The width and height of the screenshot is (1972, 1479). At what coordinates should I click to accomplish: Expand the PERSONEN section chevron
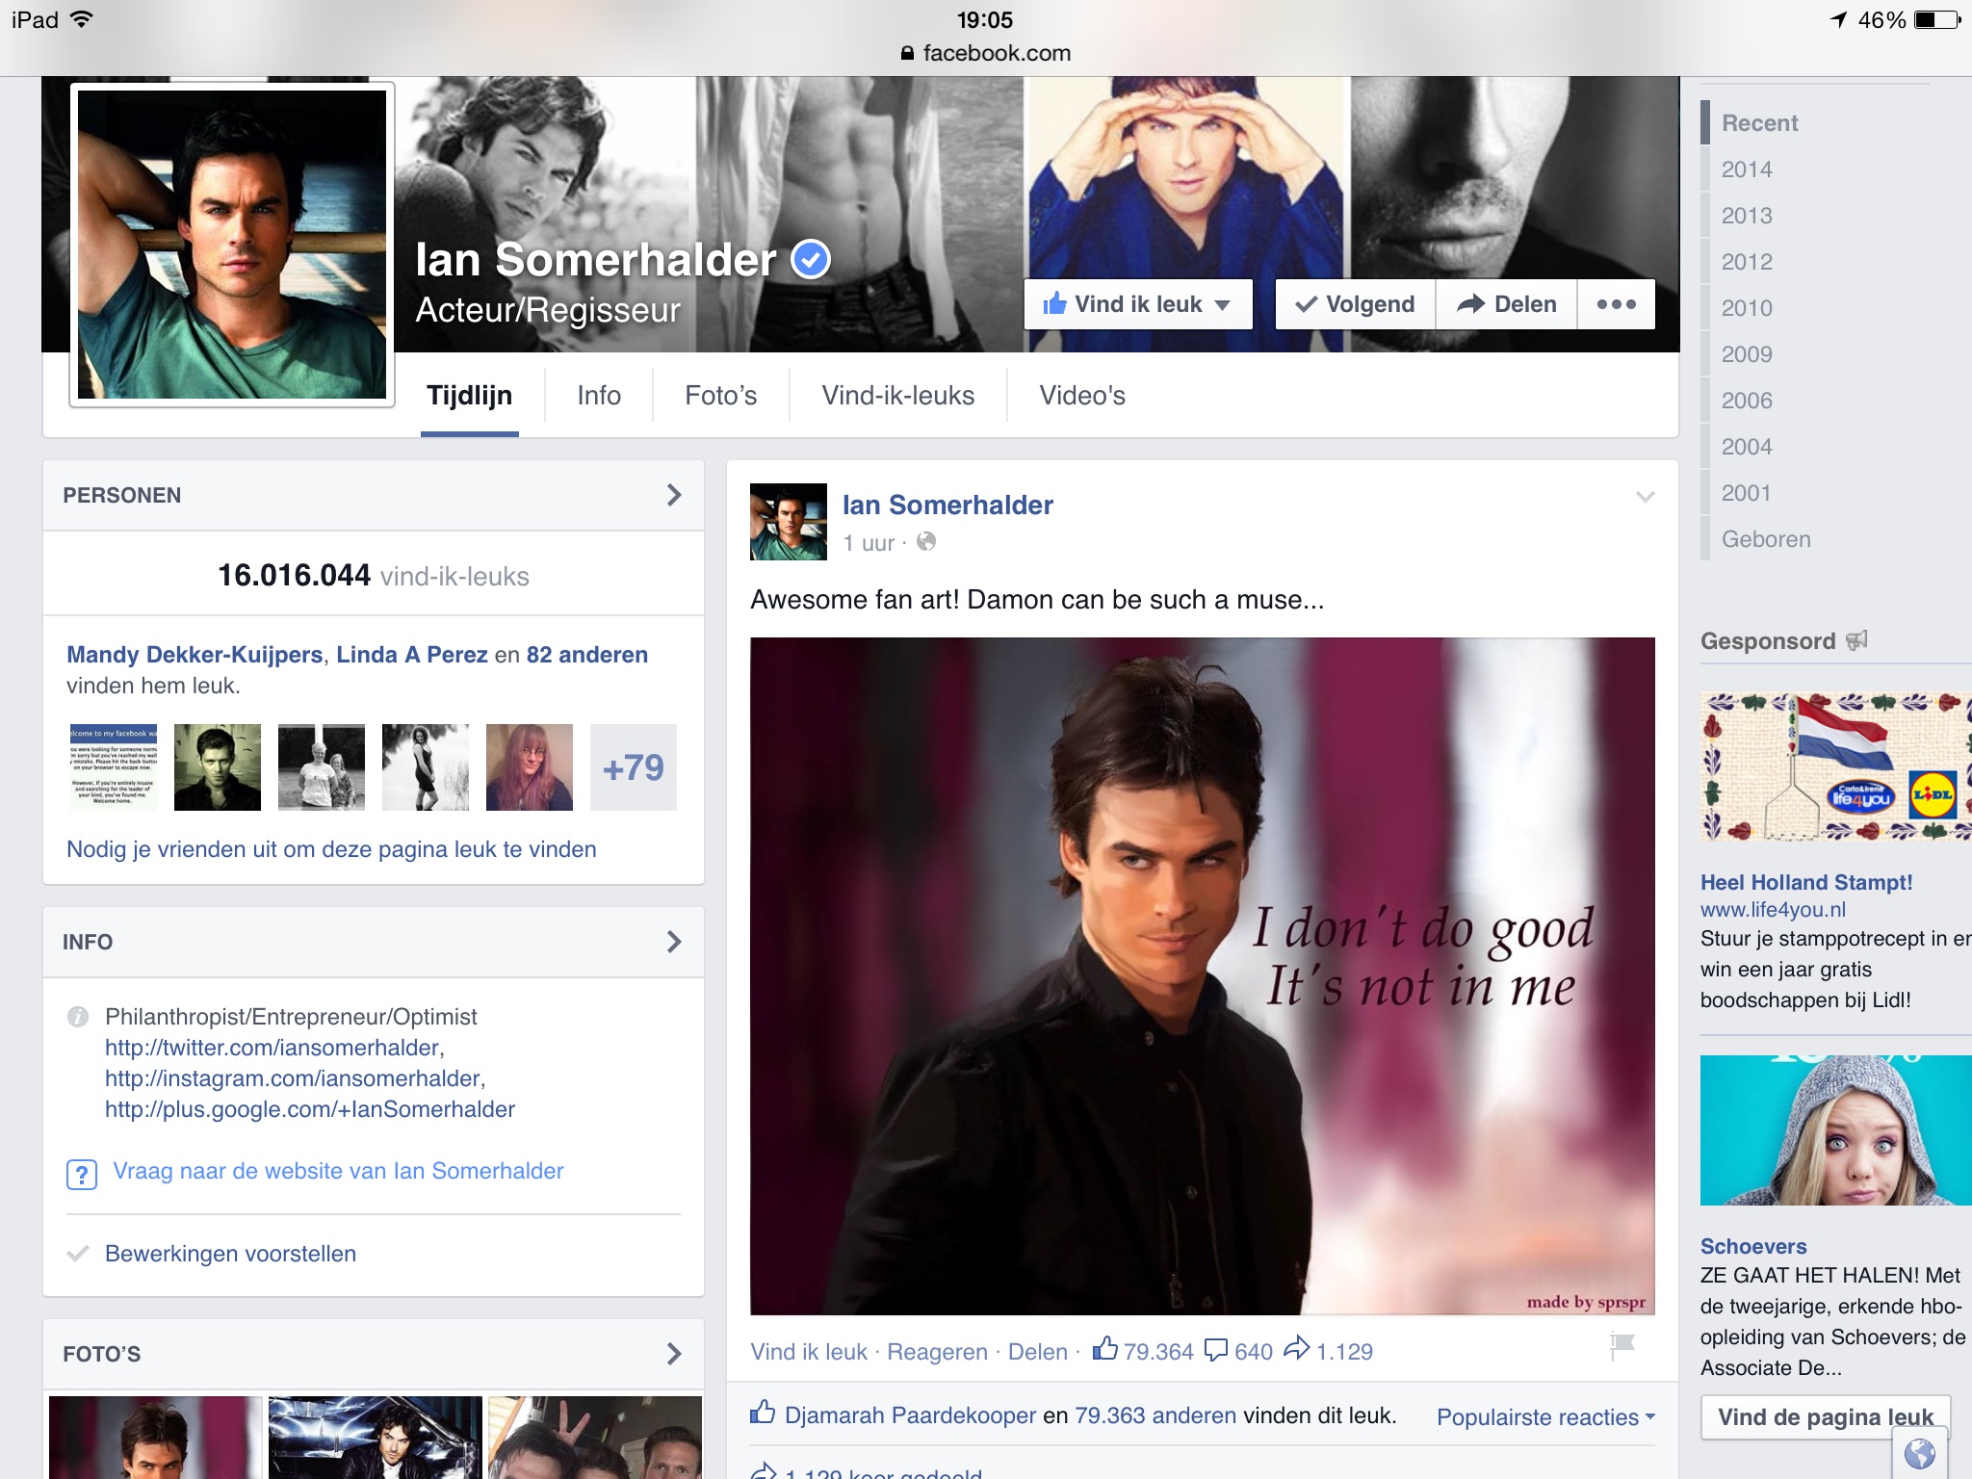[674, 495]
